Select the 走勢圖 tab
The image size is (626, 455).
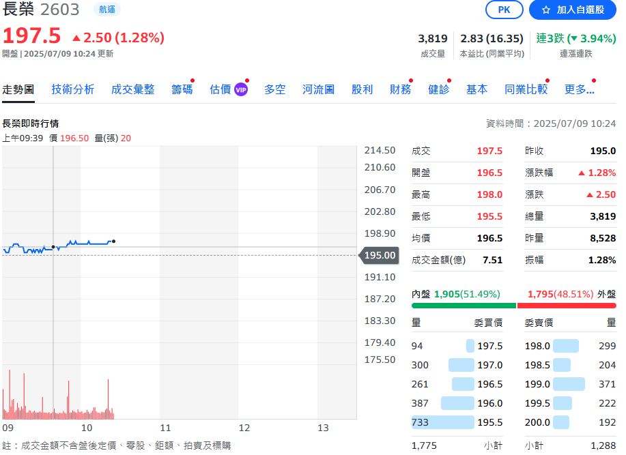(18, 89)
